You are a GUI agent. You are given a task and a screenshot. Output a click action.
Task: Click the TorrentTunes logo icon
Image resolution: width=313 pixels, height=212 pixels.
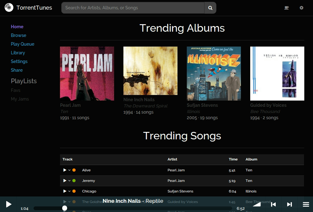coord(9,7)
